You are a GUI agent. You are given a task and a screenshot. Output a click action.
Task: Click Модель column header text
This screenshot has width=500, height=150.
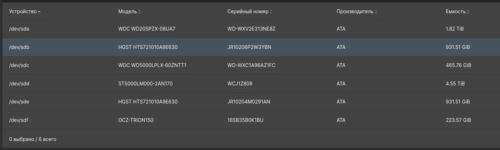click(128, 12)
